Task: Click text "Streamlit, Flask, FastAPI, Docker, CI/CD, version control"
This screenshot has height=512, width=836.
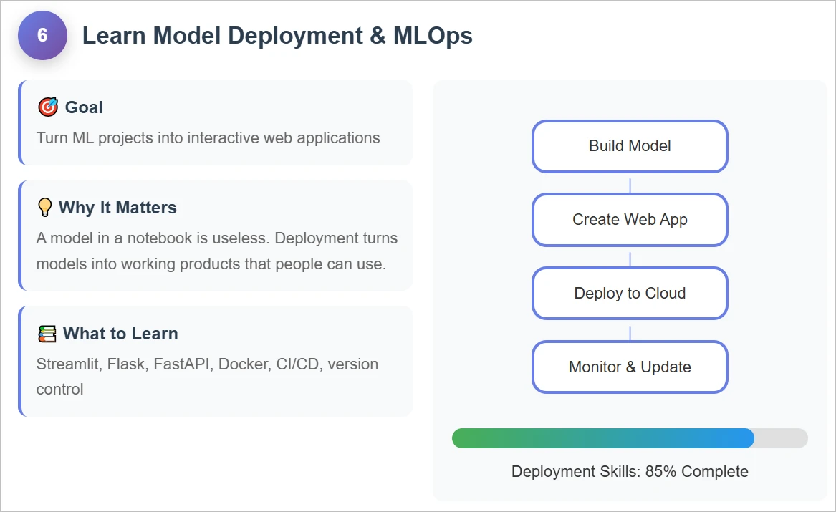Action: (208, 377)
